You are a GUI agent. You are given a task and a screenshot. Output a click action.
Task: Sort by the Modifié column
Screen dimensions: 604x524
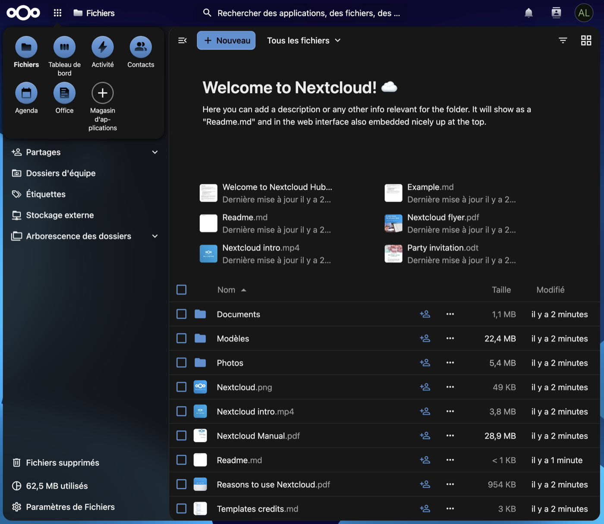click(x=551, y=290)
